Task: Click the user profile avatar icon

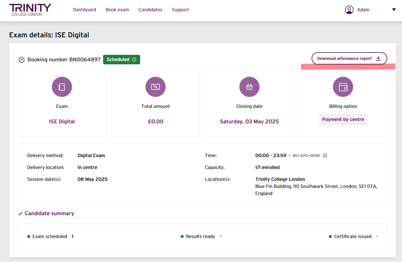Action: 349,10
